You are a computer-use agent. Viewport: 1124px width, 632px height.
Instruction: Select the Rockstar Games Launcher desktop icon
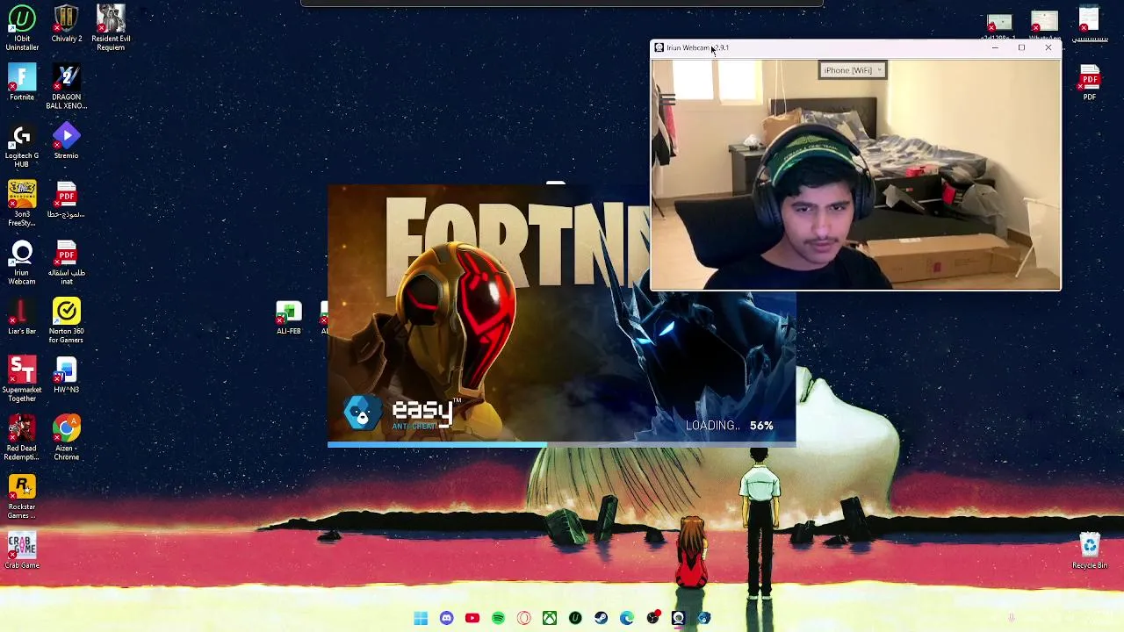tap(22, 497)
